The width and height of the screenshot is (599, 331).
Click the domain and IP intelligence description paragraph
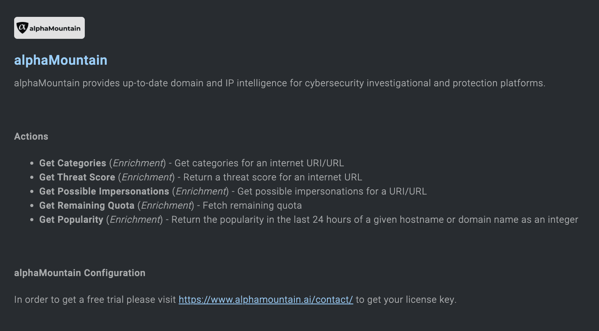click(x=279, y=83)
